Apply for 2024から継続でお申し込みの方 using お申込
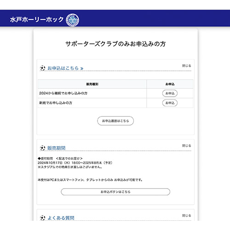 pos(170,93)
